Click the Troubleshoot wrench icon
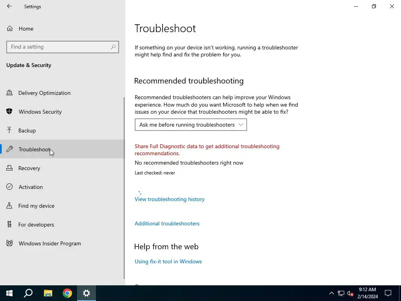The image size is (401, 301). [9, 149]
